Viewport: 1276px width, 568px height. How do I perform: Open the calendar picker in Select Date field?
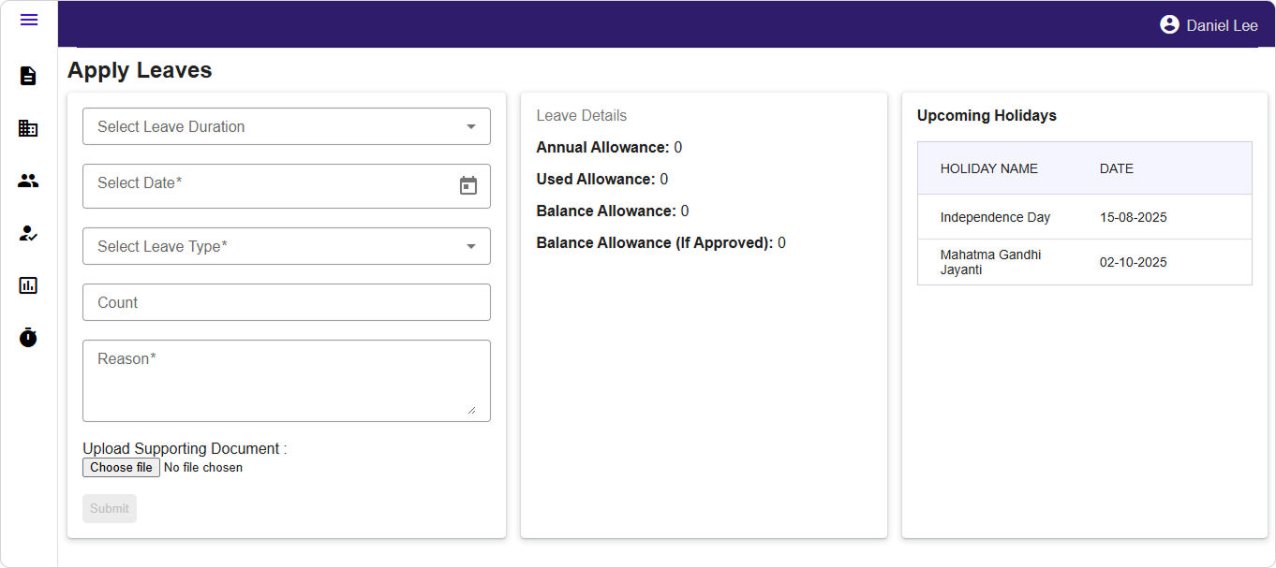(x=468, y=185)
